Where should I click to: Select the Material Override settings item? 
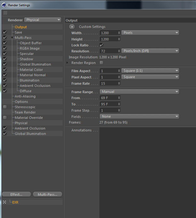[29, 118]
